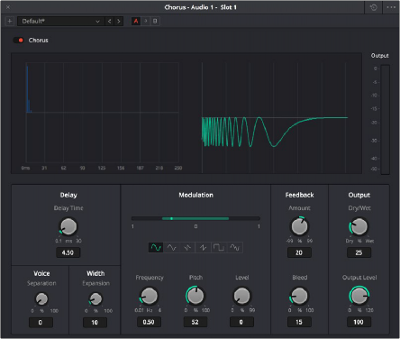
Task: Open the three-dot options menu
Action: [x=391, y=7]
